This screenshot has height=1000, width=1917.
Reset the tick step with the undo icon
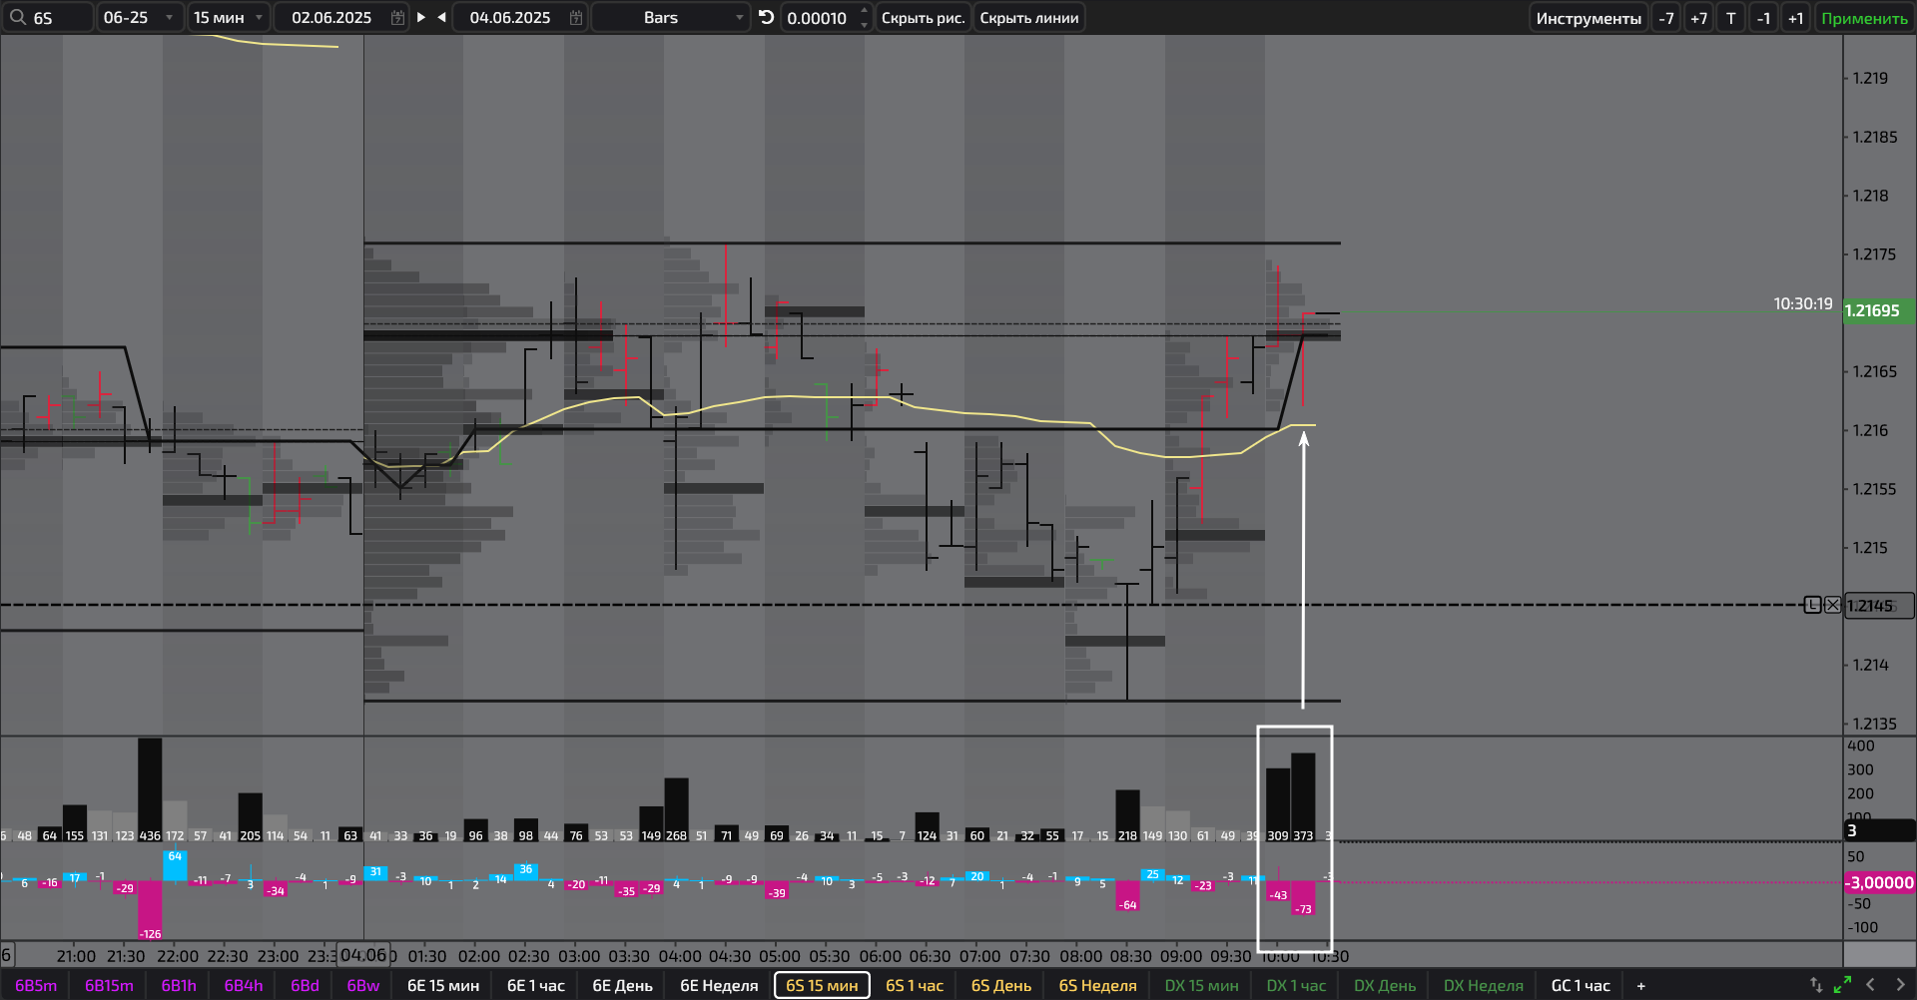(x=766, y=17)
